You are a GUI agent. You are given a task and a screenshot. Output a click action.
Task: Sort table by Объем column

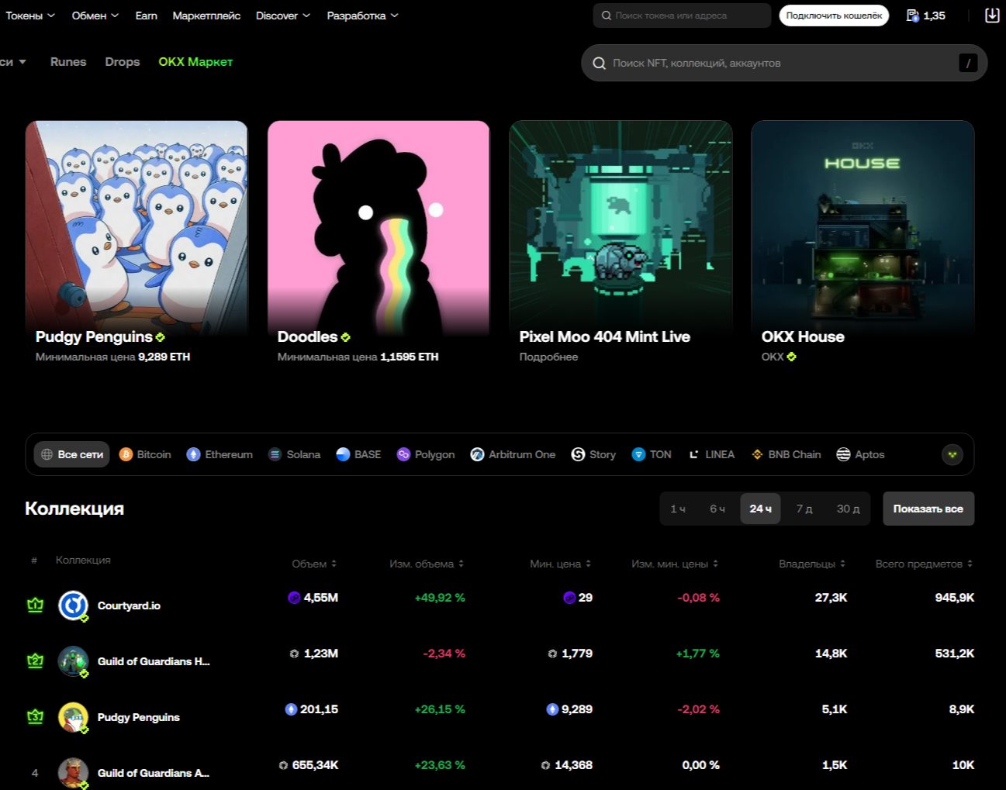(314, 564)
